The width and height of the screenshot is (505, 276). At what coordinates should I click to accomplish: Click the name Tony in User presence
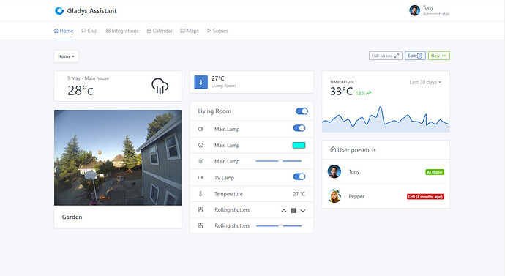point(354,171)
